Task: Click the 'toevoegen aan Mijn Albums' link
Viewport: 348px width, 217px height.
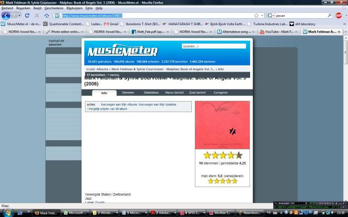Action: [x=119, y=105]
